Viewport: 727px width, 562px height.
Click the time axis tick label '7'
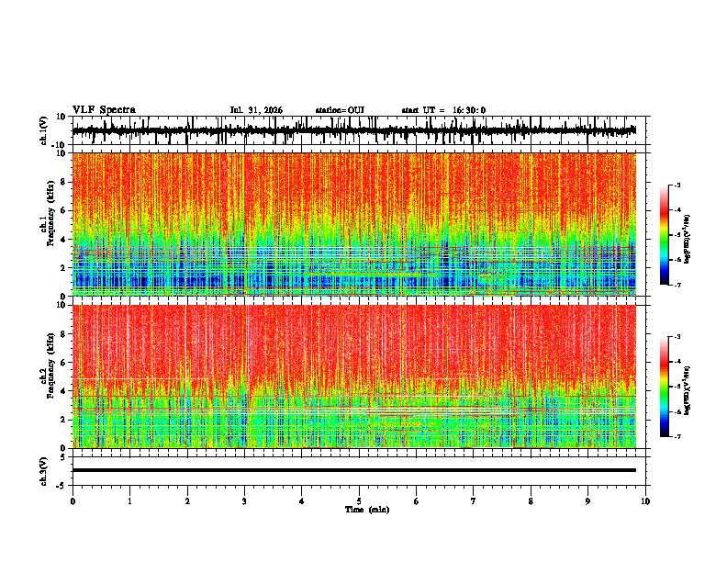tap(474, 501)
